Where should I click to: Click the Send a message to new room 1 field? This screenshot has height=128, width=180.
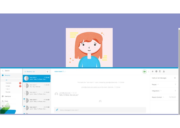(x=100, y=110)
